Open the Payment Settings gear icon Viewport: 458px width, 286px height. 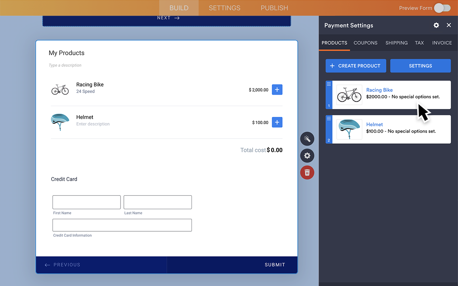pos(436,25)
